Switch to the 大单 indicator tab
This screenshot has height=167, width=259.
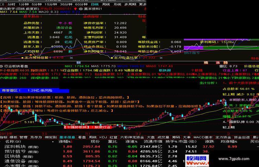tap(187, 137)
